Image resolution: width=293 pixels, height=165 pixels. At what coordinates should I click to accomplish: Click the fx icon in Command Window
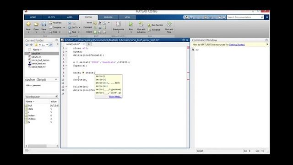[x=193, y=50]
